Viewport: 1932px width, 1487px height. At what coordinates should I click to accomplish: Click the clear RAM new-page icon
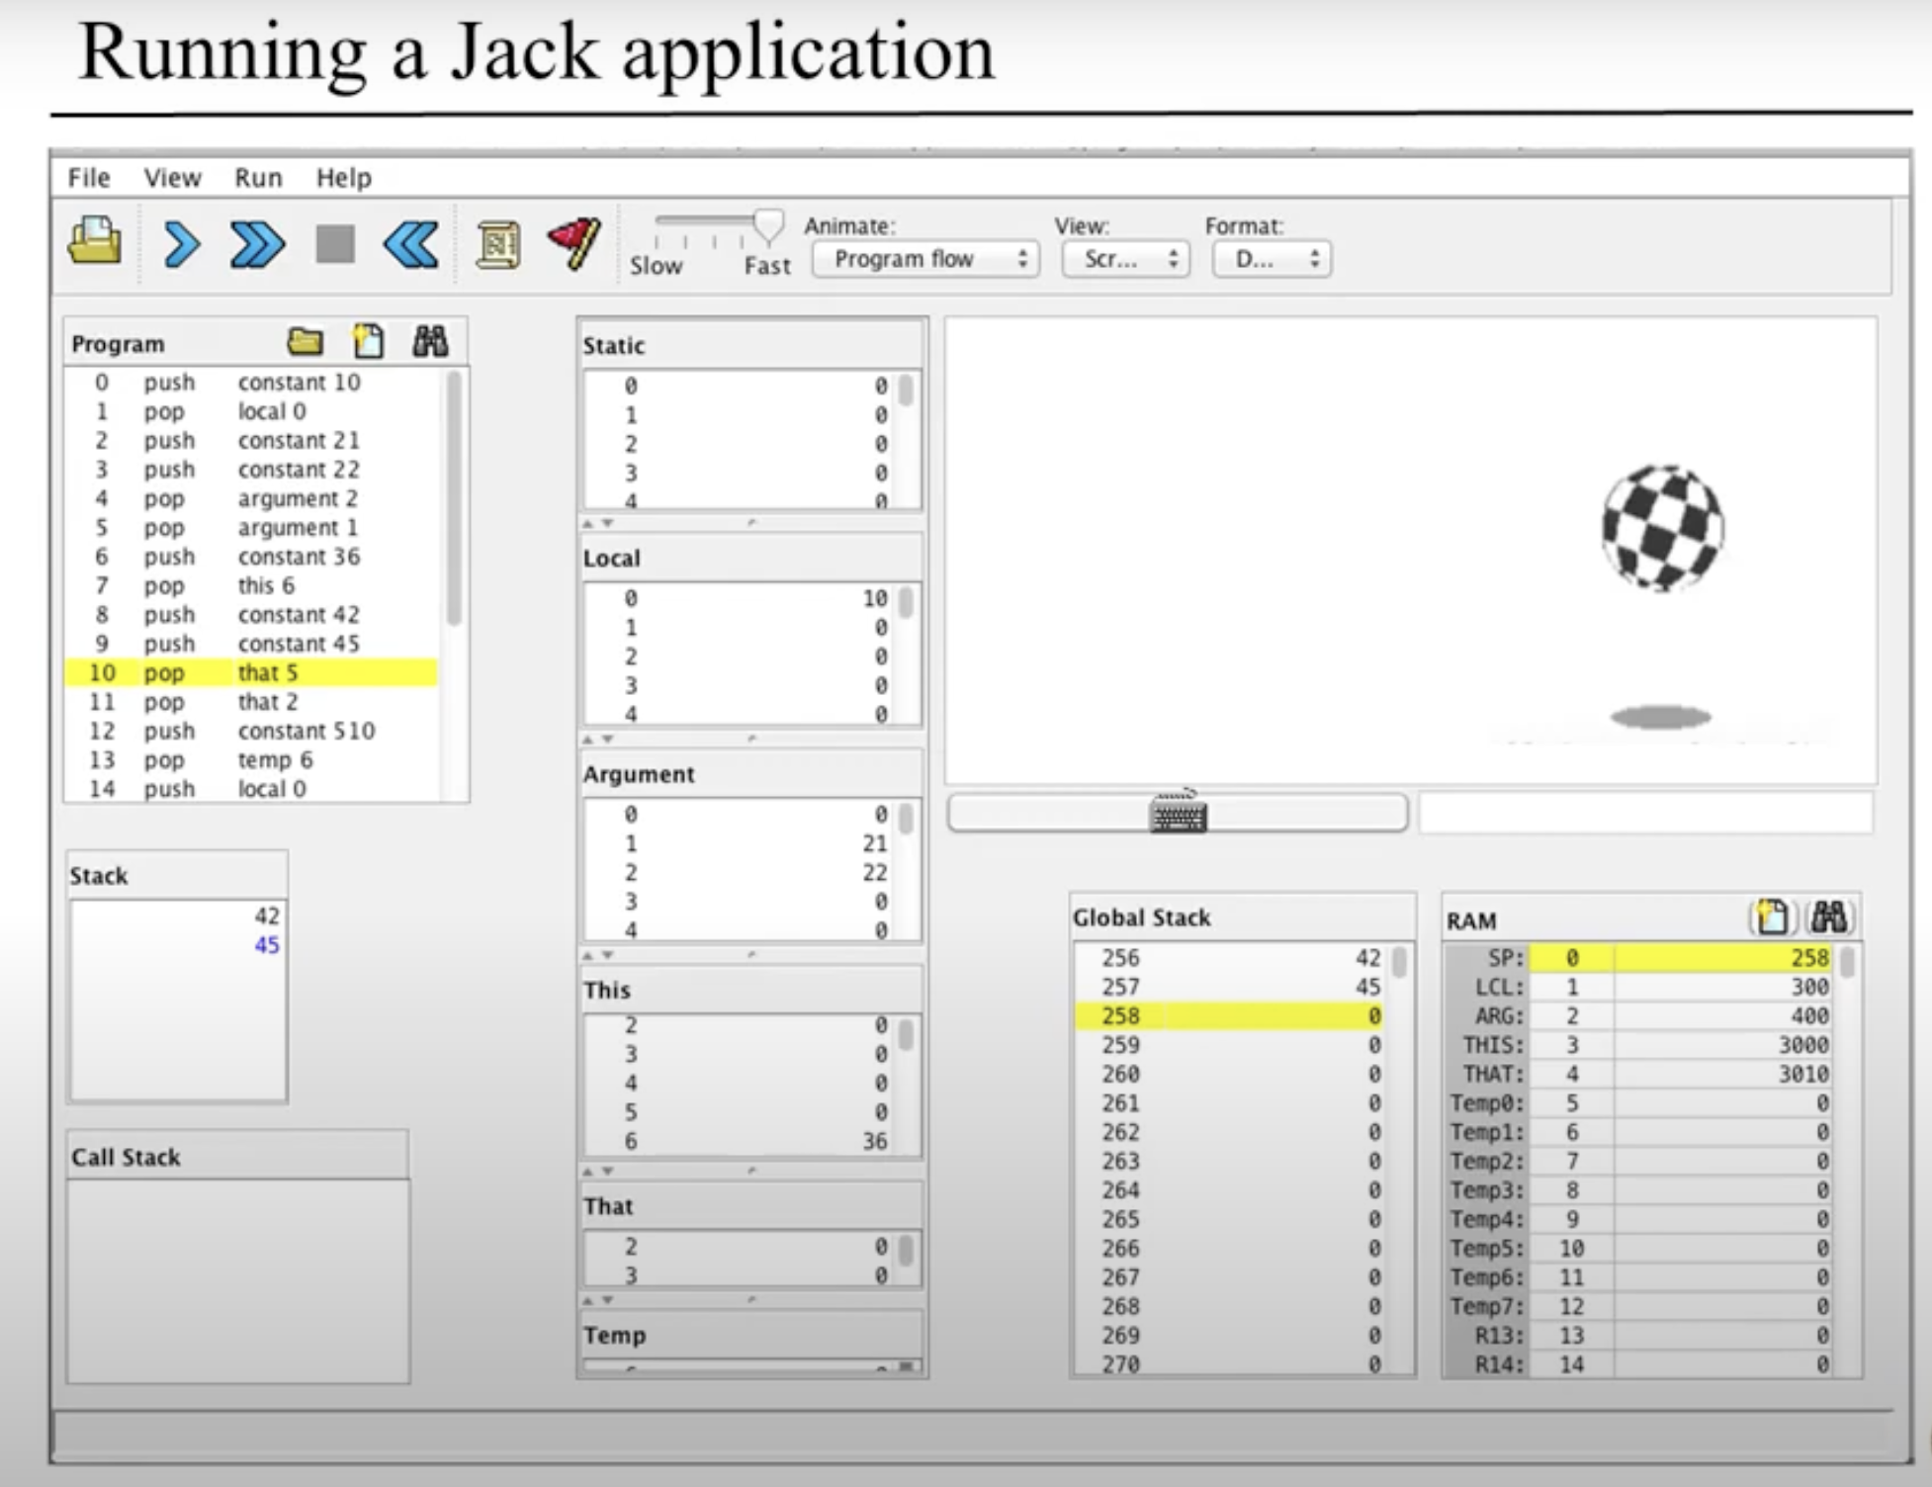click(x=1771, y=918)
